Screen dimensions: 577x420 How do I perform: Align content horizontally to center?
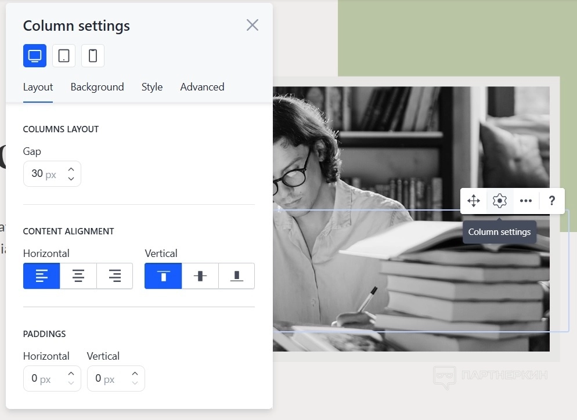[x=78, y=276]
